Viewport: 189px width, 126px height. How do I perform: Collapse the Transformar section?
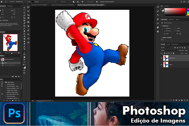tap(161, 26)
